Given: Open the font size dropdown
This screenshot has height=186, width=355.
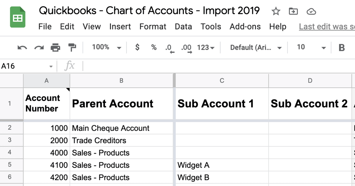Looking at the screenshot, I should click(309, 47).
